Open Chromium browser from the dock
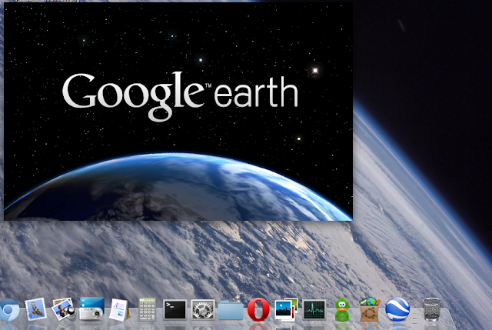This screenshot has height=330, width=492. click(8, 309)
